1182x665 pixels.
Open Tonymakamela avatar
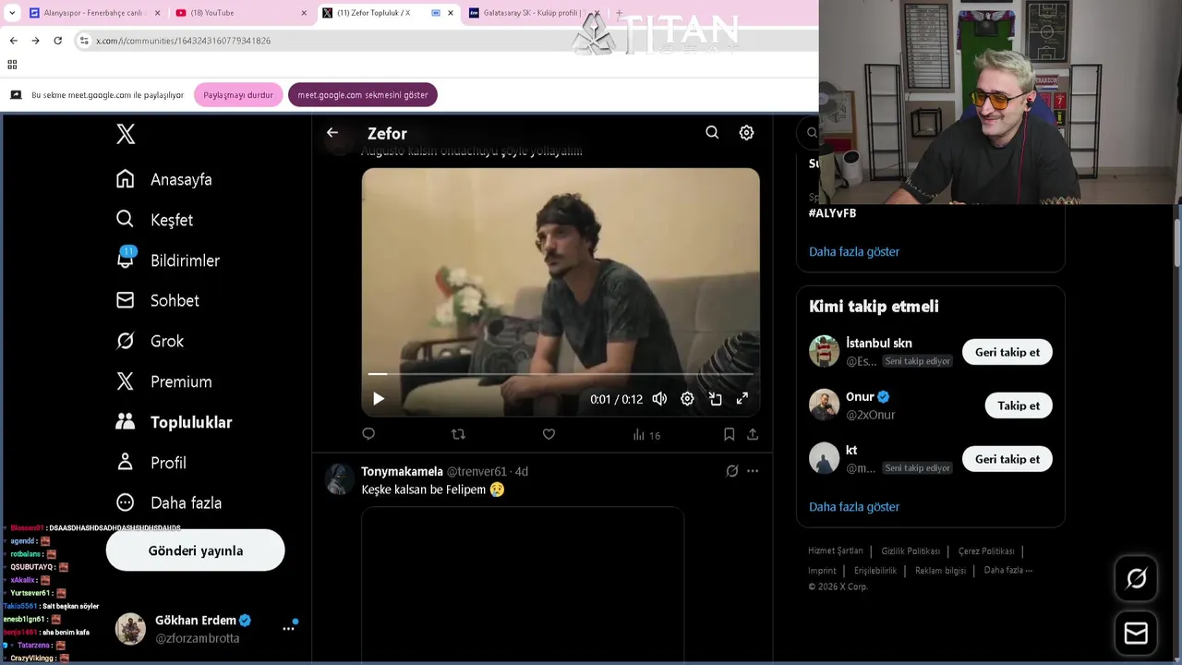point(340,478)
